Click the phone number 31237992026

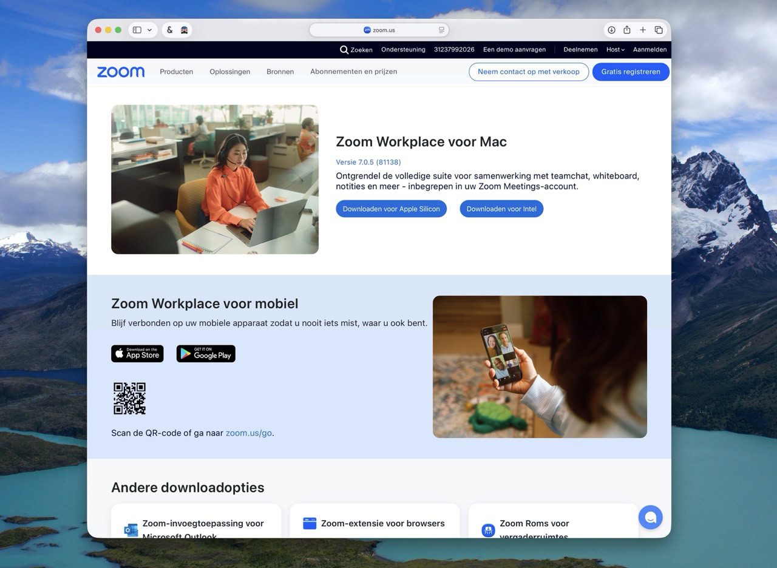click(x=454, y=50)
